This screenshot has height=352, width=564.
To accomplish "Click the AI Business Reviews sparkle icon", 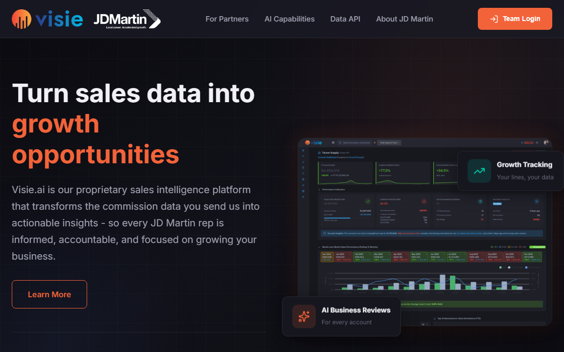I will pyautogui.click(x=304, y=316).
